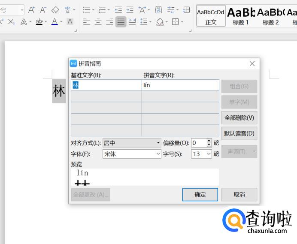Click the icon right of paragraph marks
Screen dimensions: 297x244
click(x=186, y=10)
